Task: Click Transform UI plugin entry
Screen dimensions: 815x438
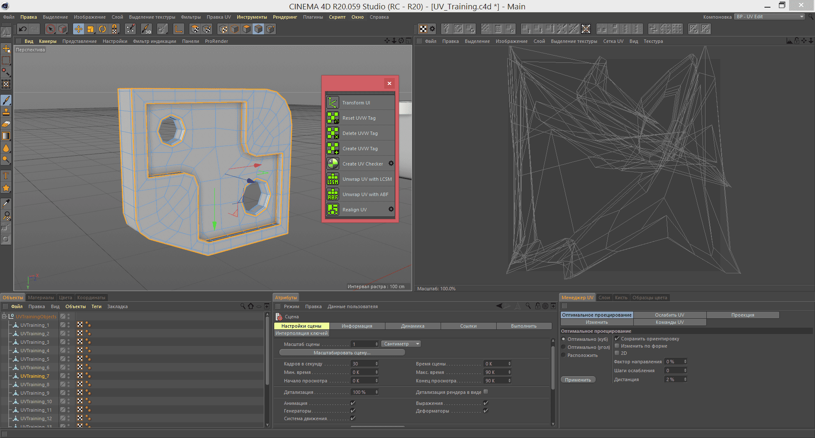Action: coord(360,103)
